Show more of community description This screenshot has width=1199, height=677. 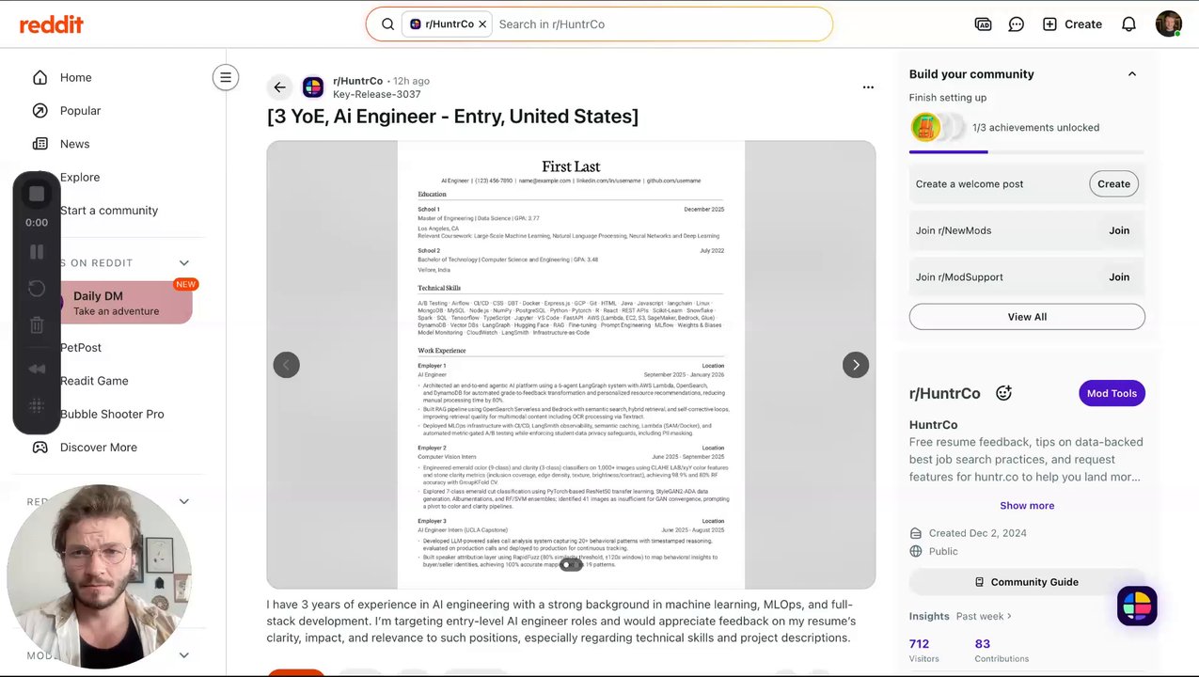pos(1027,506)
